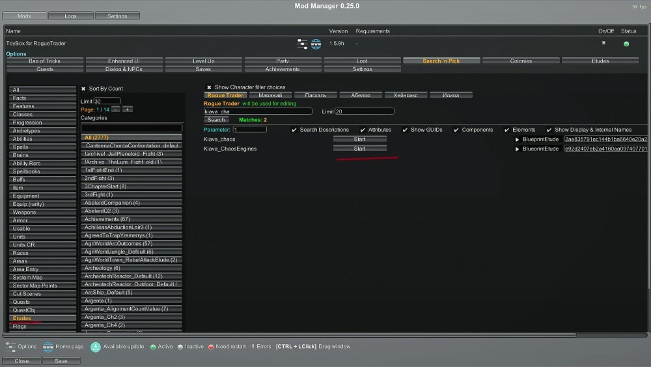Click the Options sliders icon in bottom legend
This screenshot has height=367, width=651.
coord(10,347)
